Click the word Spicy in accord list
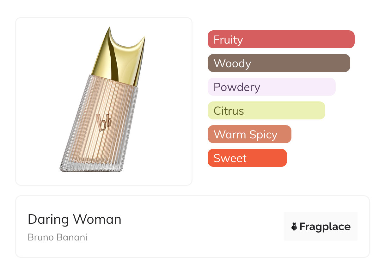 (263, 135)
